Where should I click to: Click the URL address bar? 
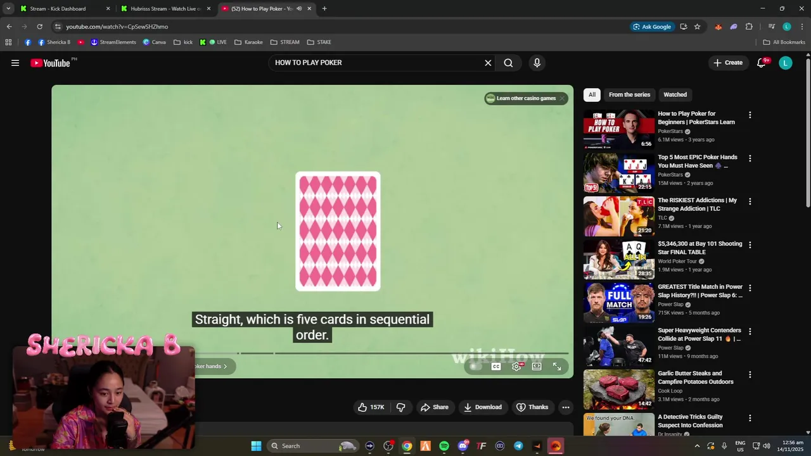(342, 27)
